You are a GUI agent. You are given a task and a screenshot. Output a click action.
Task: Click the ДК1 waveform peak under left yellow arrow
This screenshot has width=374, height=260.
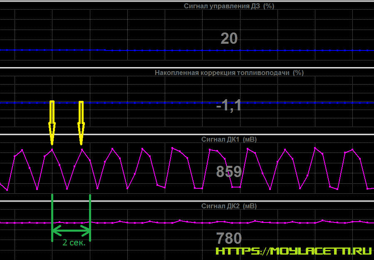pyautogui.click(x=52, y=149)
